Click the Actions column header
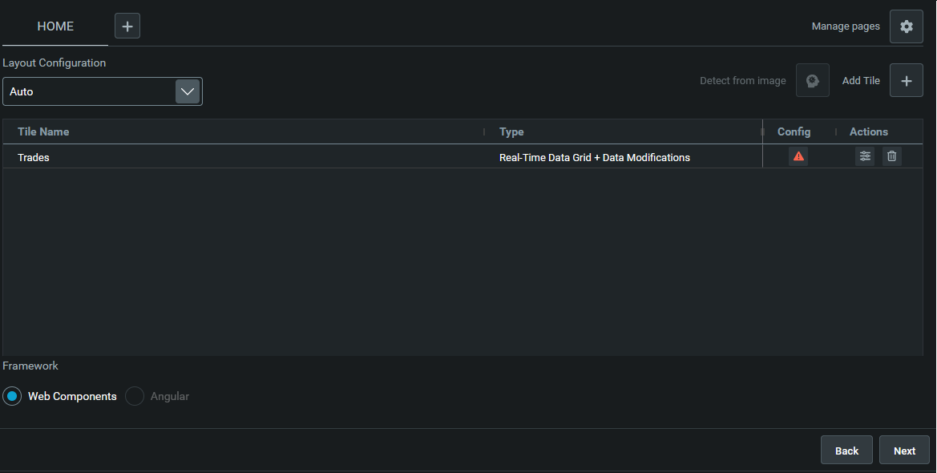The image size is (937, 473). tap(868, 131)
